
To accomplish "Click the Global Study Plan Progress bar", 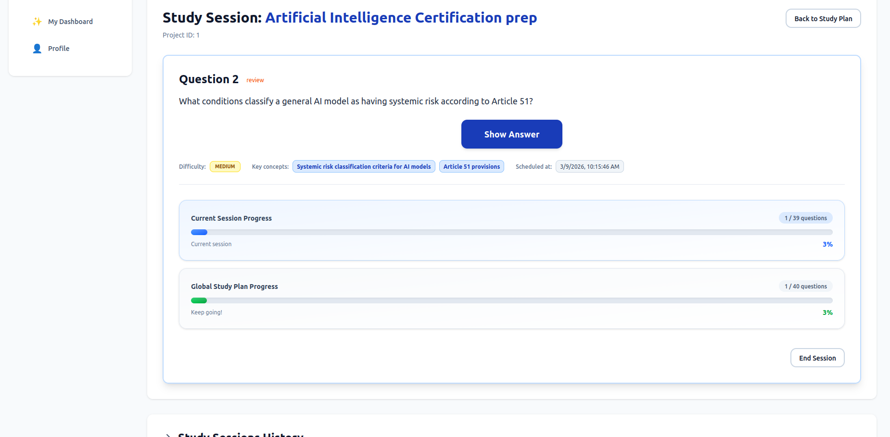I will coord(511,300).
